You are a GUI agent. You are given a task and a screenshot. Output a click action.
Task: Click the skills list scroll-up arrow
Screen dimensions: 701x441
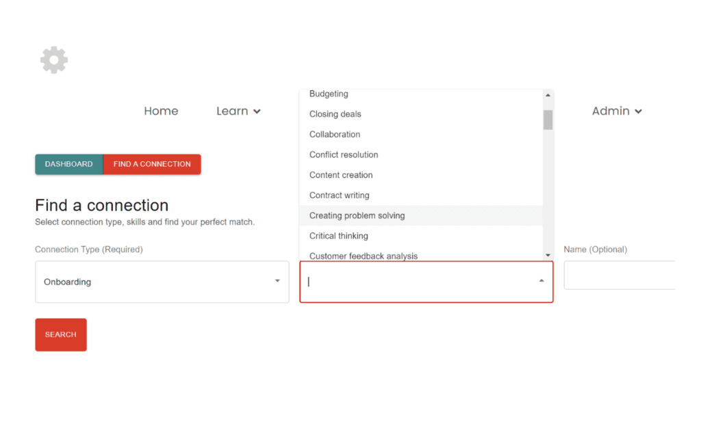(548, 95)
